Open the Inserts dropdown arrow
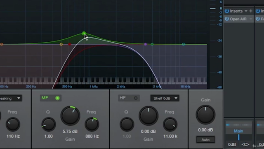The height and width of the screenshot is (149, 264). pyautogui.click(x=246, y=11)
